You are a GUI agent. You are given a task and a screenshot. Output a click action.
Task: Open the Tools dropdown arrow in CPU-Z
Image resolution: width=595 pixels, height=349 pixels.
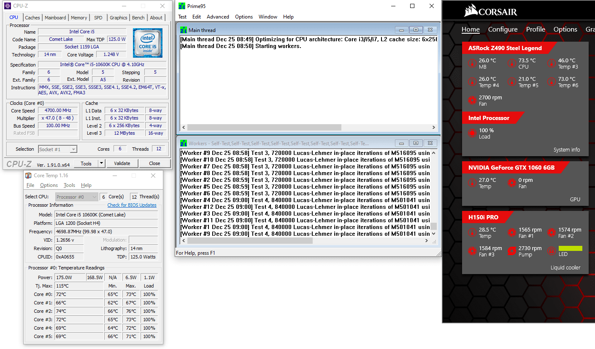point(101,163)
